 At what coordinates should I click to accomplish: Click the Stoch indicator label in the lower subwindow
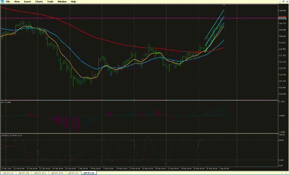click(x=12, y=136)
